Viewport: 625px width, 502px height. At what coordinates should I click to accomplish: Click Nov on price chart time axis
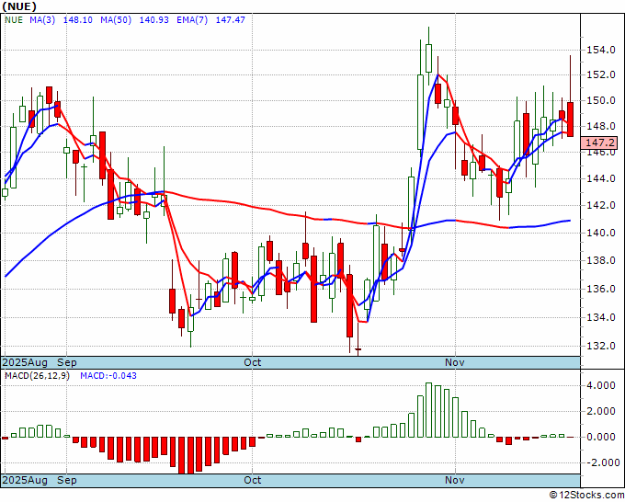(454, 363)
